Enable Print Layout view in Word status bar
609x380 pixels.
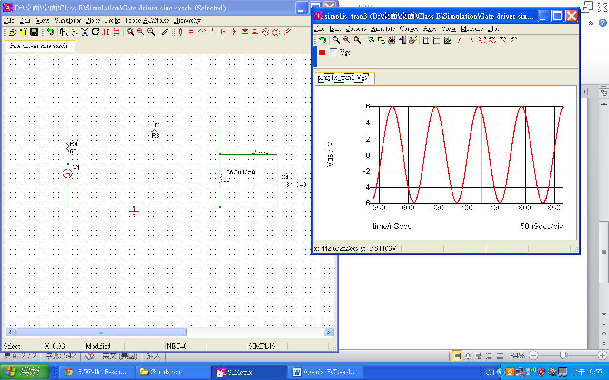pyautogui.click(x=457, y=356)
